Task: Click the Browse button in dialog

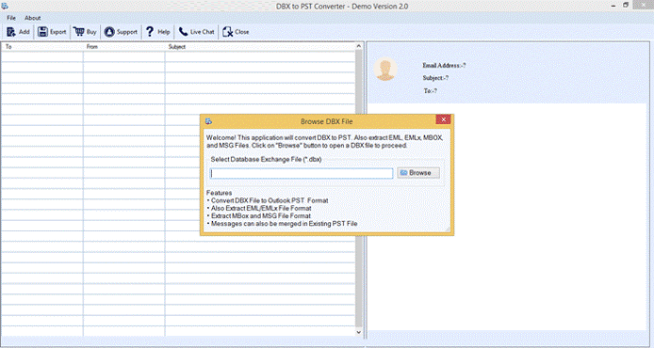Action: click(418, 173)
